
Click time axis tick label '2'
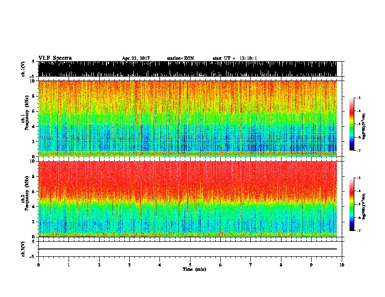tap(99, 265)
